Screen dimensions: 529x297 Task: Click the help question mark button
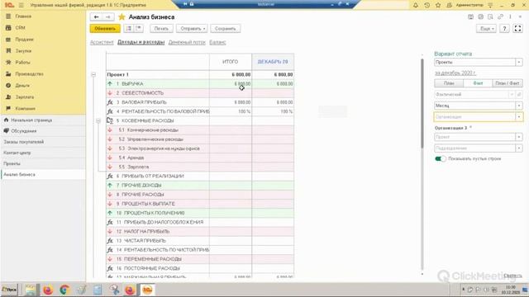point(504,29)
